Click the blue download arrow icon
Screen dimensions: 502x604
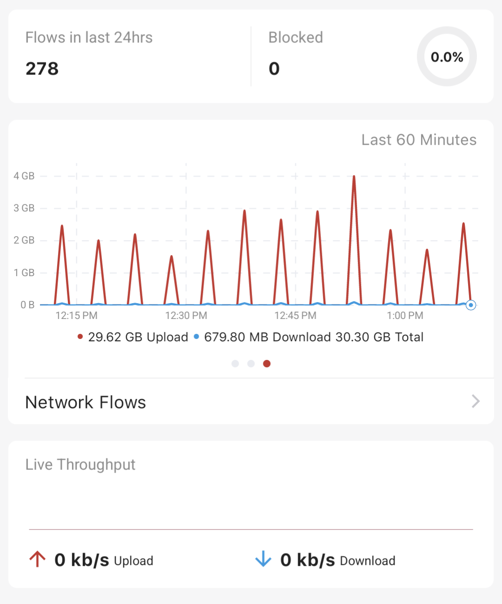pyautogui.click(x=263, y=559)
